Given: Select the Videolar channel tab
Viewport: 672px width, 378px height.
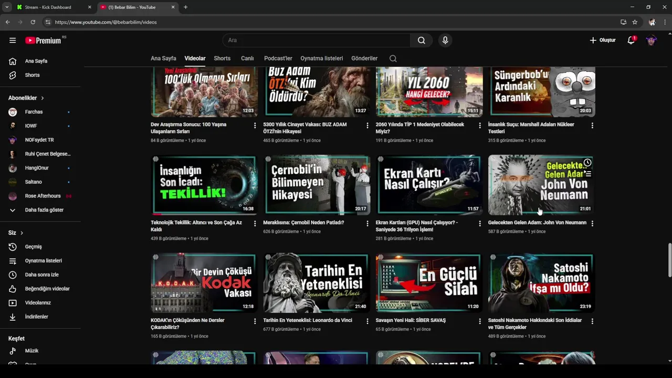Looking at the screenshot, I should (195, 58).
